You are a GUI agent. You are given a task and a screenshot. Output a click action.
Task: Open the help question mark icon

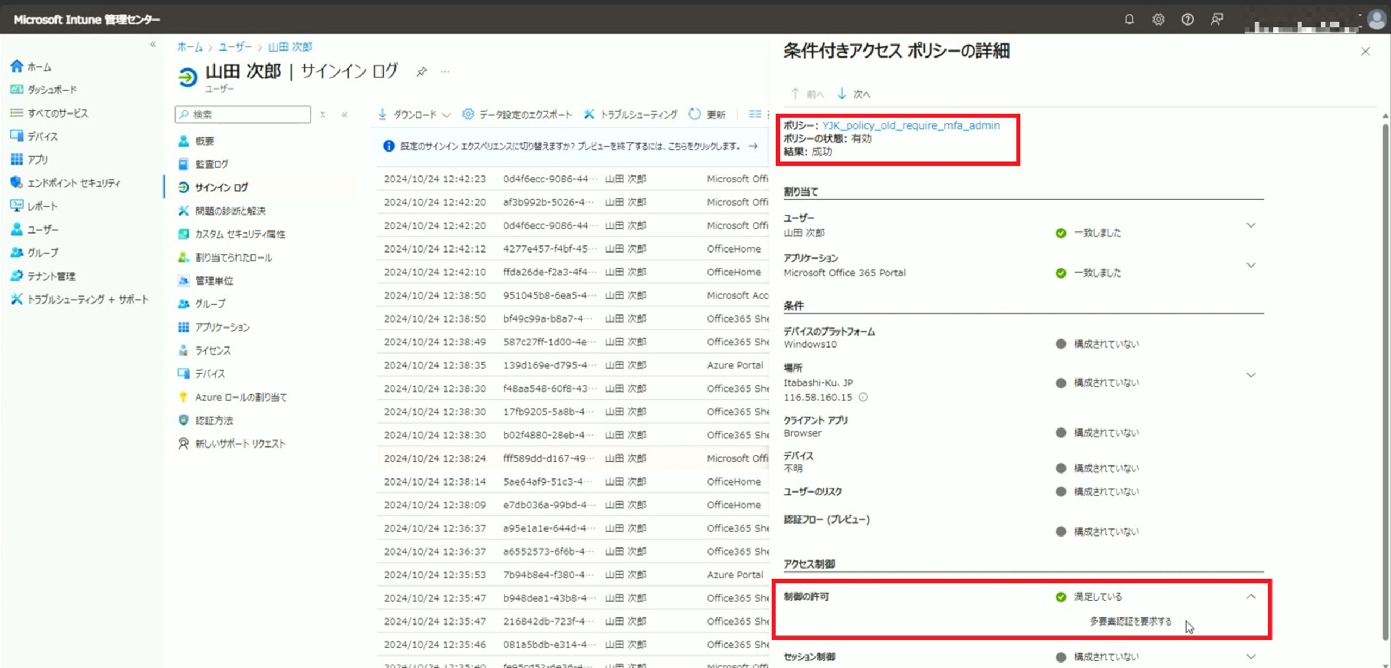(x=1188, y=20)
